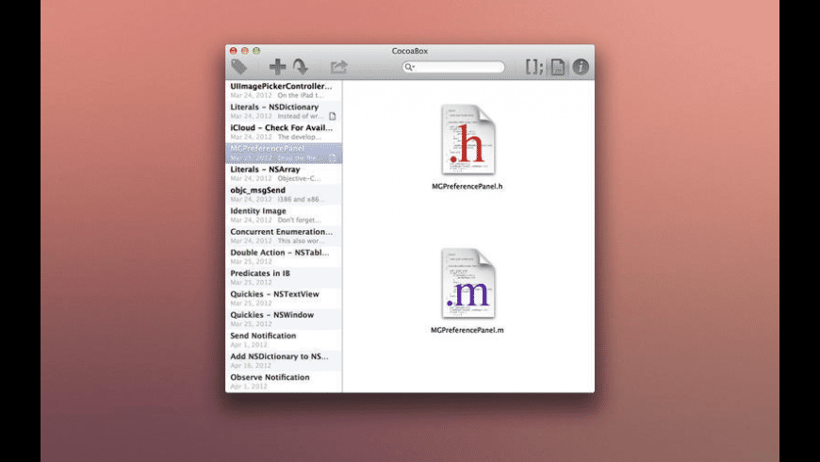Select Literals – NSArray snippet
This screenshot has height=462, width=820.
284,173
